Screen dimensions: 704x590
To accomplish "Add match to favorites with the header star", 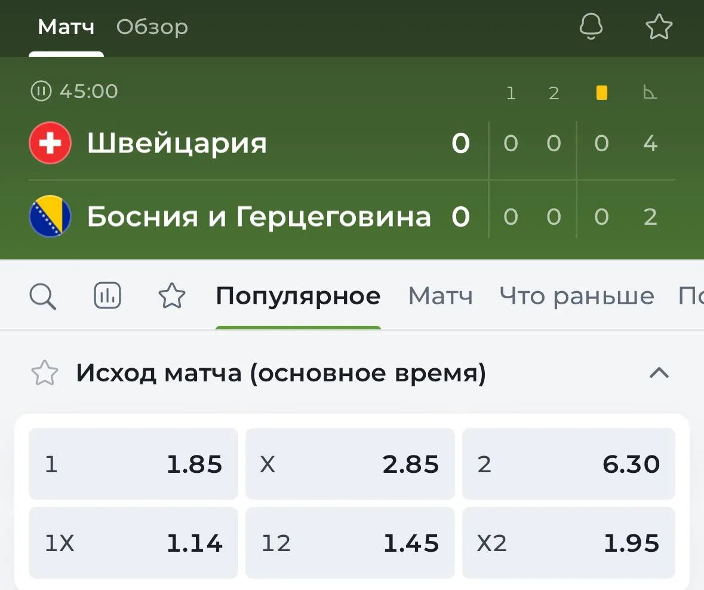I will click(x=659, y=26).
